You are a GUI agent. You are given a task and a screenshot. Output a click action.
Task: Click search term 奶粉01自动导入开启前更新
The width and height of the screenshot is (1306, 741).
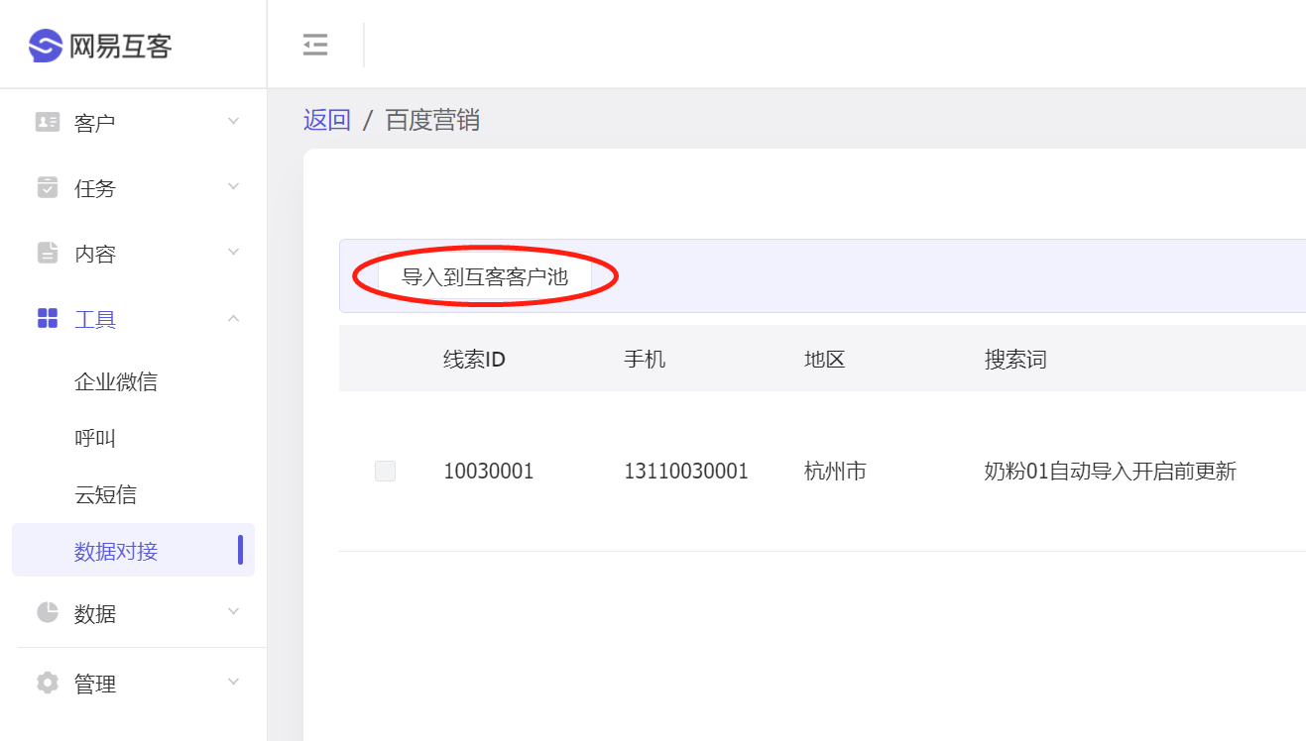tap(1111, 472)
